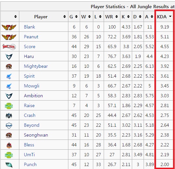The height and width of the screenshot is (169, 175).
Task: Open the Spirit player link
Action: [29, 76]
